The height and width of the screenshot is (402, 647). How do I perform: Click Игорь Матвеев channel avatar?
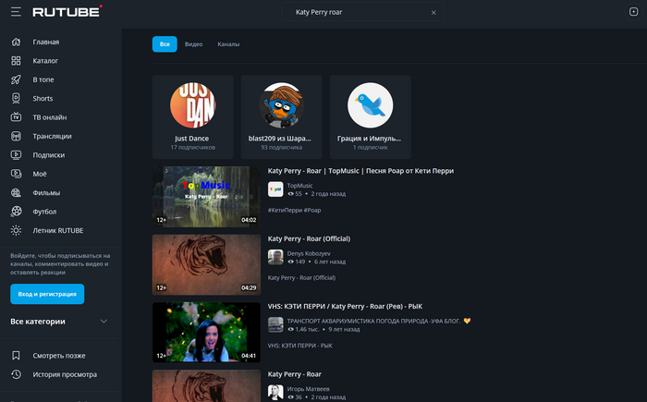275,393
